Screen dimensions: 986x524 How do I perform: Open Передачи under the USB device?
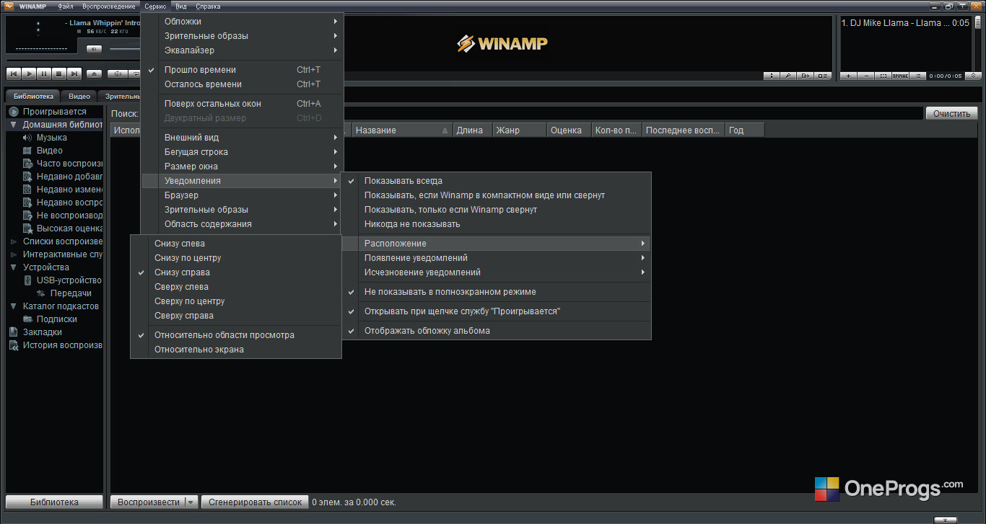pos(71,293)
